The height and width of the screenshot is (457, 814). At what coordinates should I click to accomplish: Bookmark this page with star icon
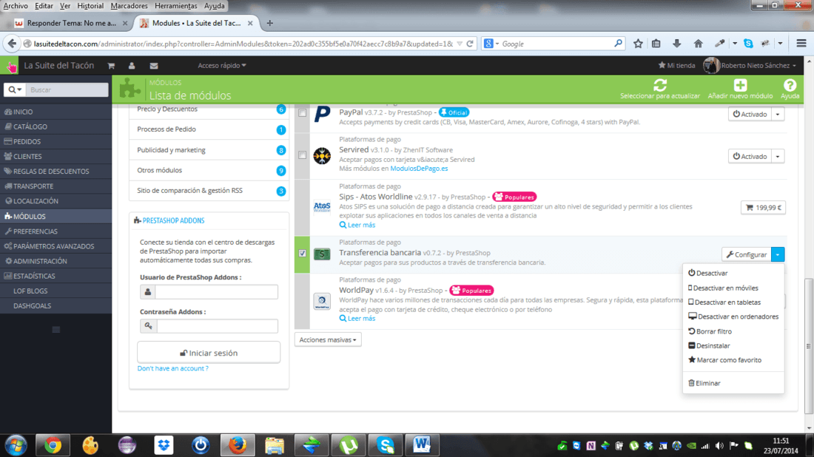point(638,44)
